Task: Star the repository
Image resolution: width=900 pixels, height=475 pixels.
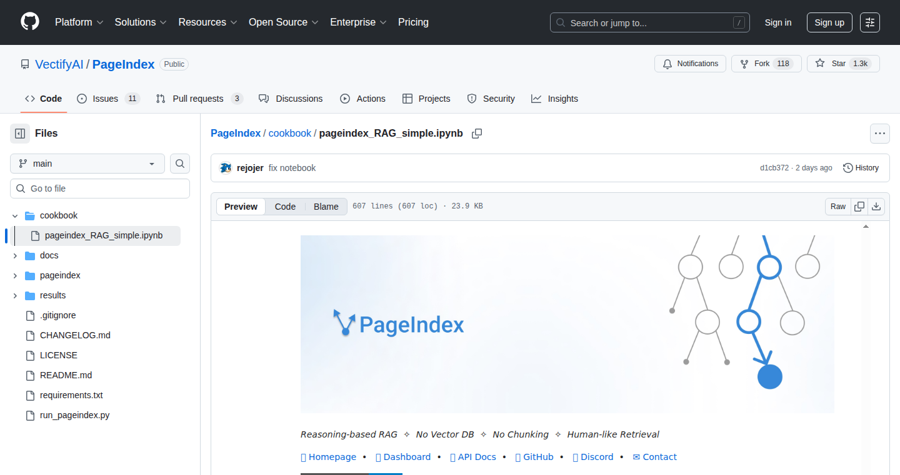Action: tap(843, 64)
